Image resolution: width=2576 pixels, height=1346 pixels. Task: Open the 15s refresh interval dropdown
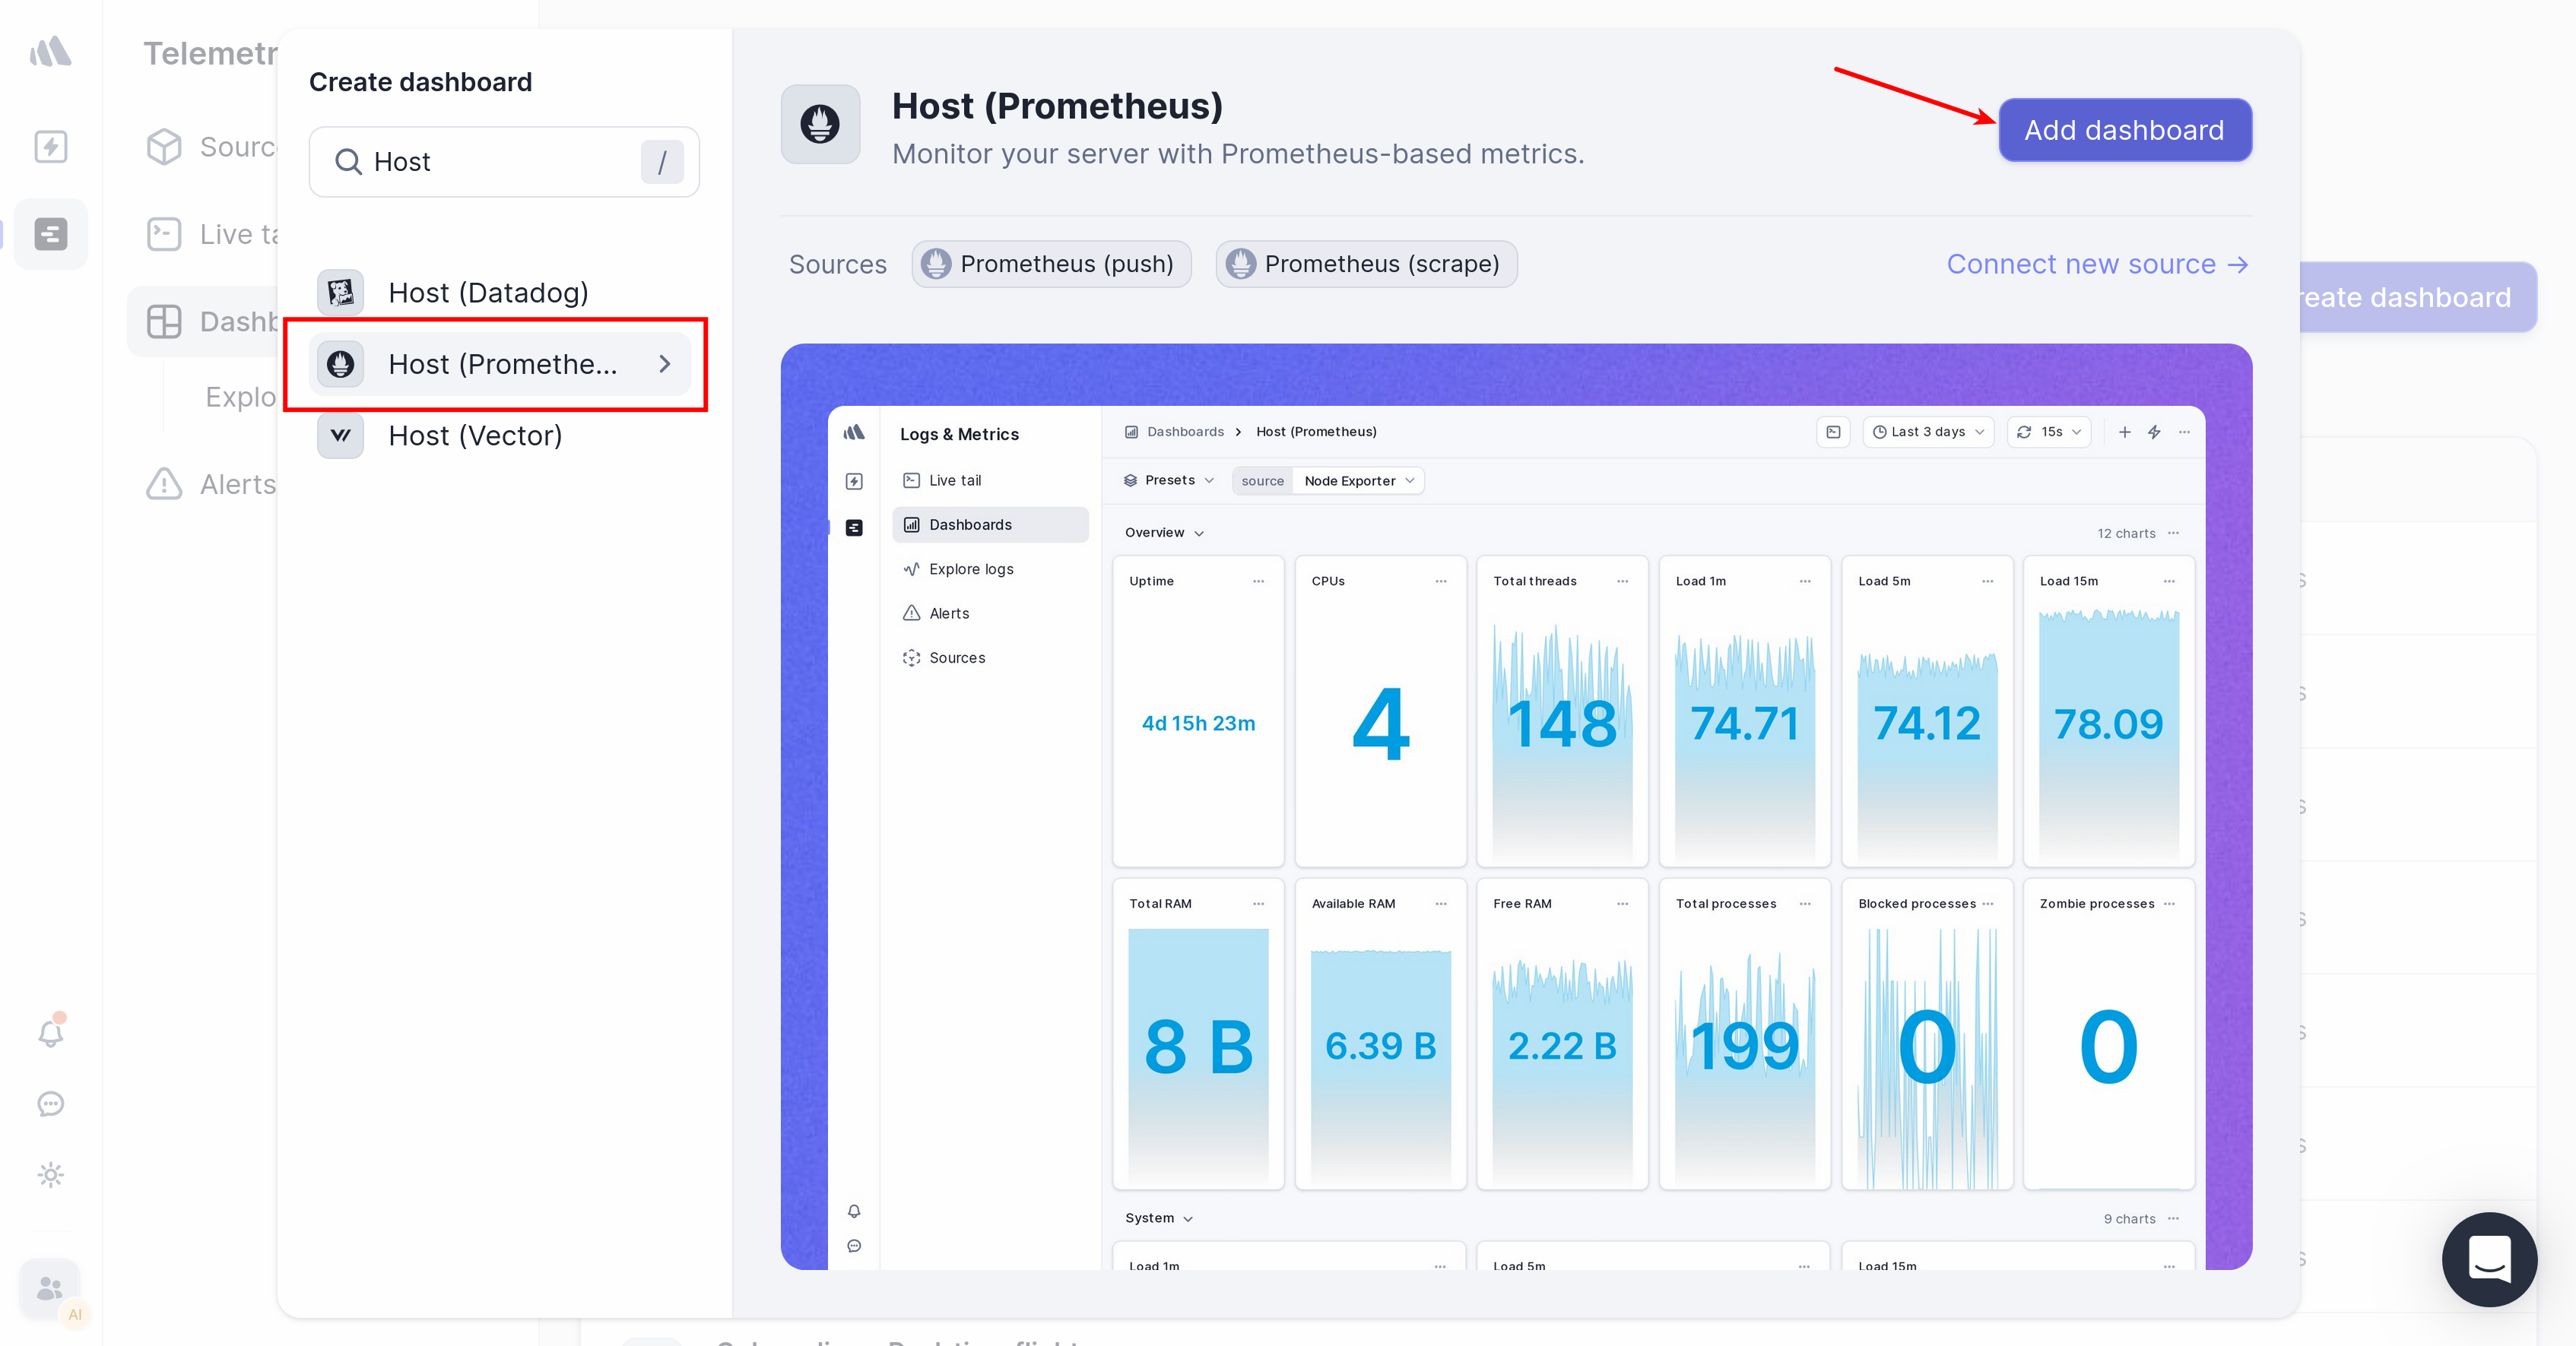pos(2048,432)
